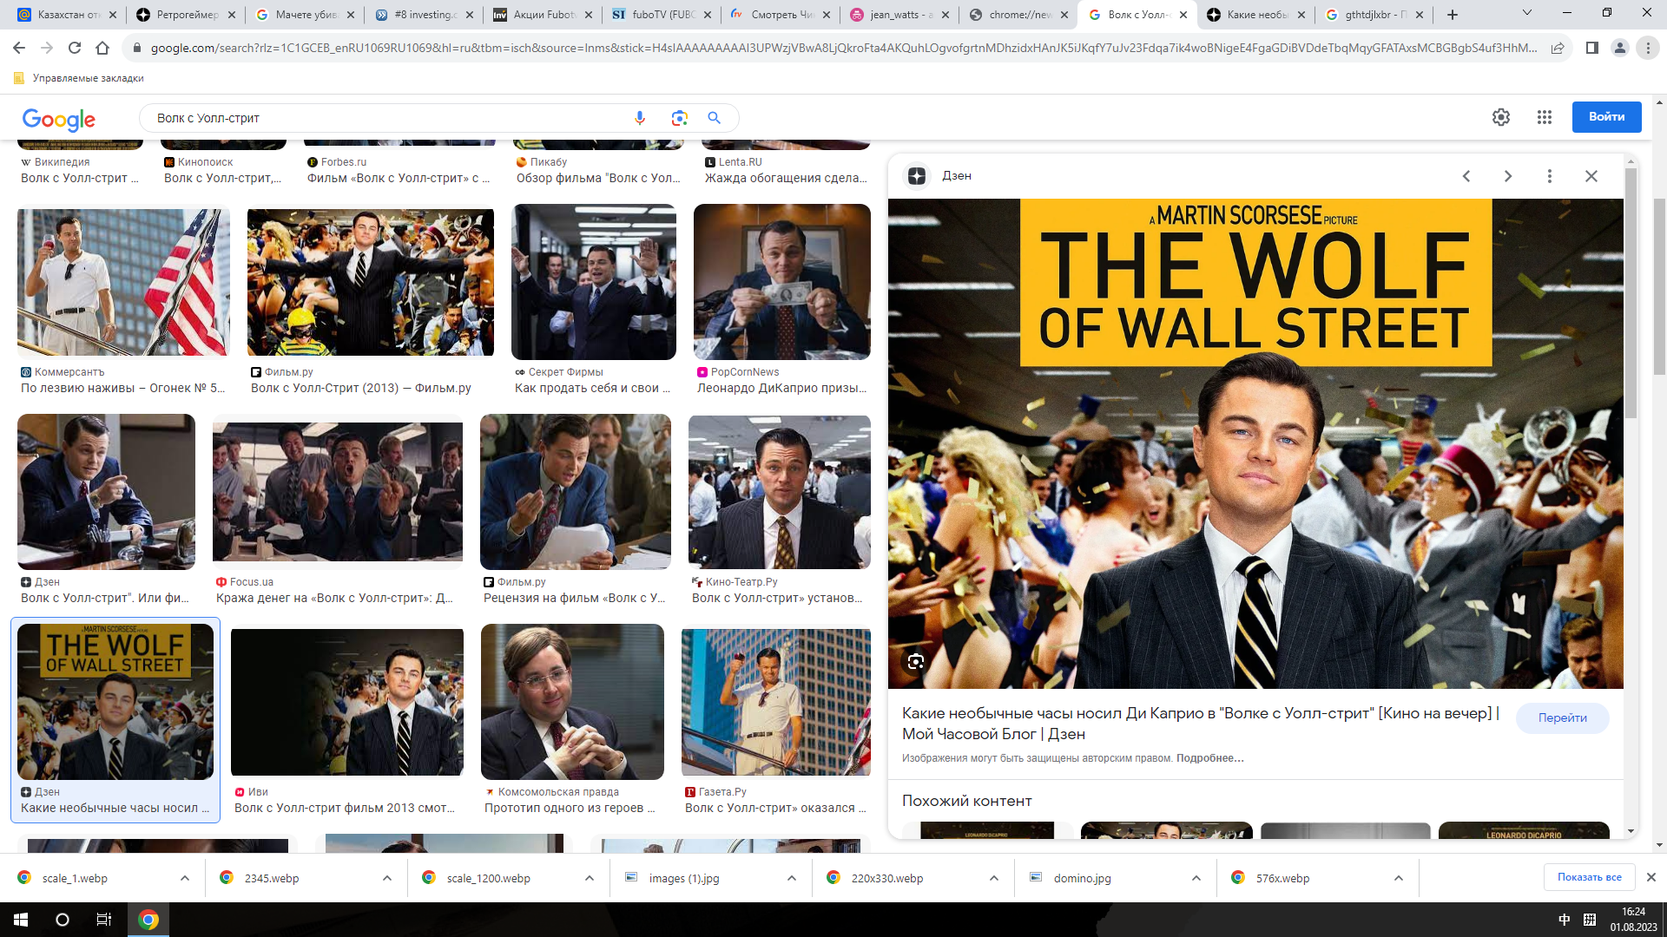Expand options for 2345.webp download
Viewport: 1667px width, 937px height.
pos(387,878)
